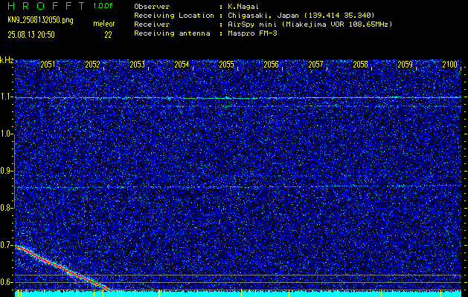This screenshot has width=468, height=297.
Task: Click the Observer field label
Action: [152, 6]
